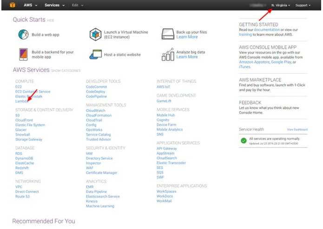The height and width of the screenshot is (229, 323).
Task: Open the S3 service
Action: pyautogui.click(x=18, y=115)
